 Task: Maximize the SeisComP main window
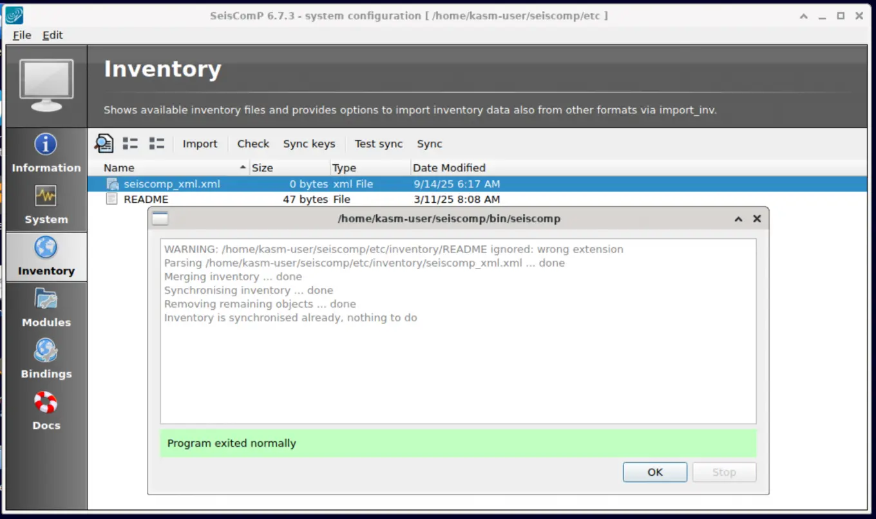[x=841, y=16]
